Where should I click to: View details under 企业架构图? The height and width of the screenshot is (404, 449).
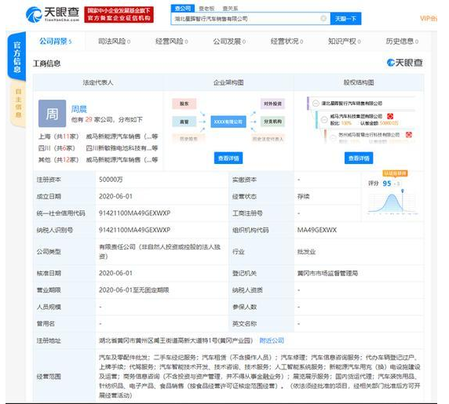(x=228, y=158)
